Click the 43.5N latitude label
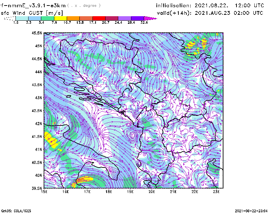Image resolution: width=275 pixels, height=213 pixels. (37, 85)
